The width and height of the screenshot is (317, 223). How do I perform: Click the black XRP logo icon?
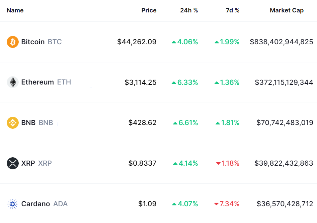pyautogui.click(x=13, y=163)
